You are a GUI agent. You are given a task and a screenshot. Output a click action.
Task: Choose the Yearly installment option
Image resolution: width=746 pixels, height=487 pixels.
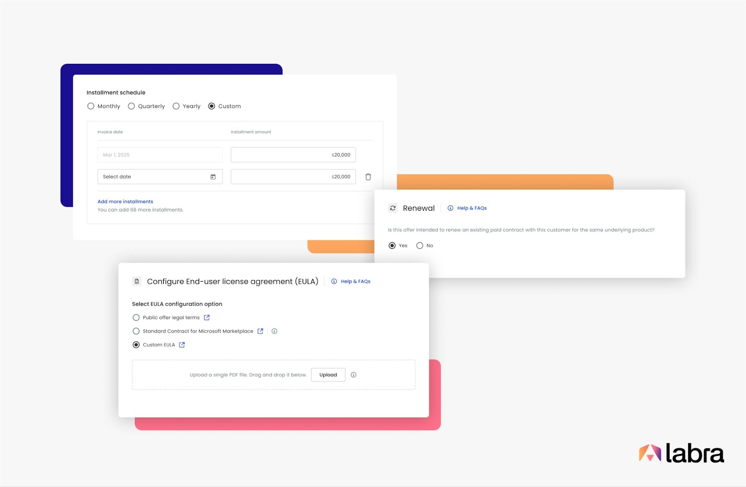pos(176,106)
